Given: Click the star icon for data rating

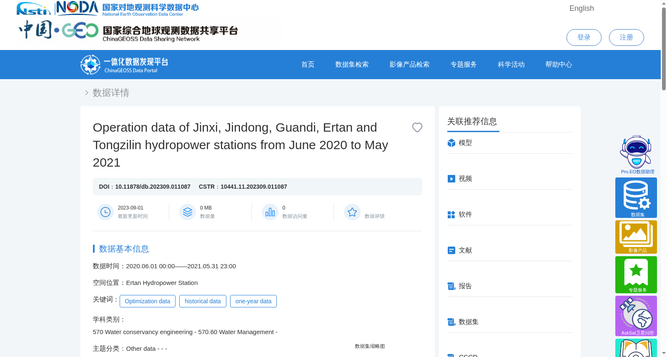Looking at the screenshot, I should click(x=352, y=212).
